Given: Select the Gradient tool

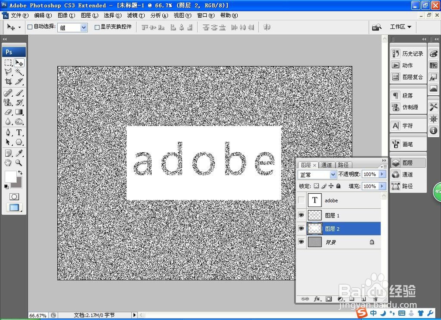Looking at the screenshot, I should coord(19,112).
